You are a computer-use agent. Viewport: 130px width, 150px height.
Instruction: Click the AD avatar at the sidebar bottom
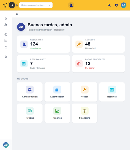(6, 145)
